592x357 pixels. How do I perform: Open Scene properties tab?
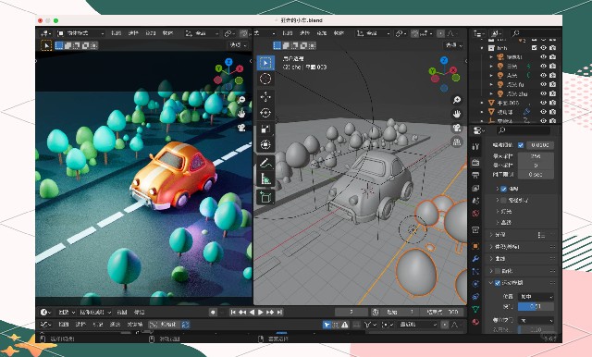point(475,201)
